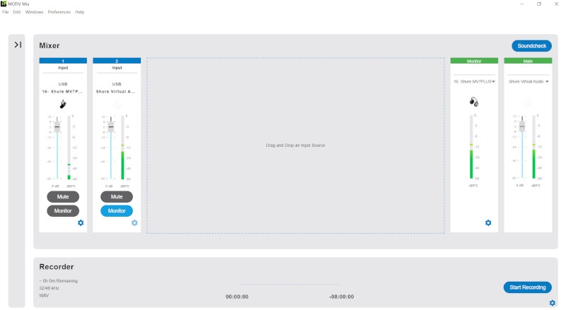566x310 pixels.
Task: Select channel 1 blue header
Action: [63, 61]
